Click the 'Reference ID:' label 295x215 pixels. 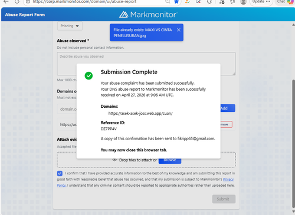point(113,123)
